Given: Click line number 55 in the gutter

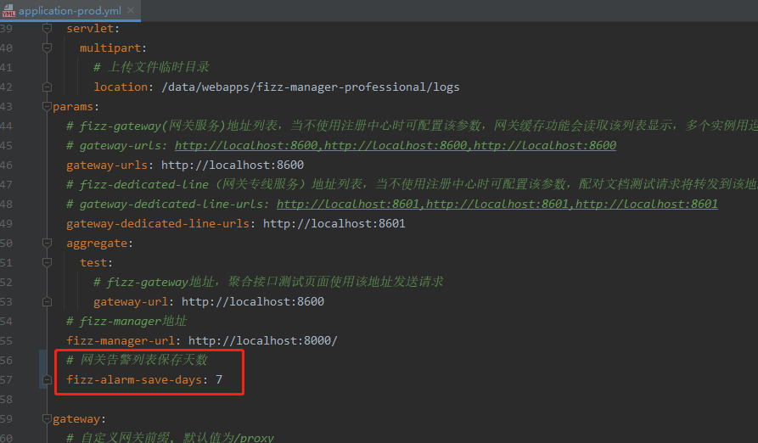Looking at the screenshot, I should 6,340.
